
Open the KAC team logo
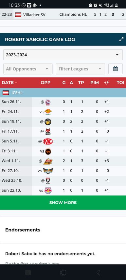point(48,141)
